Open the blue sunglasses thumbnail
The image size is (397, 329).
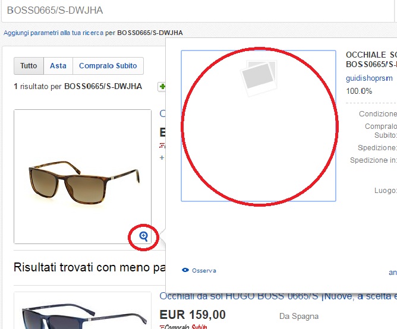tap(83, 311)
